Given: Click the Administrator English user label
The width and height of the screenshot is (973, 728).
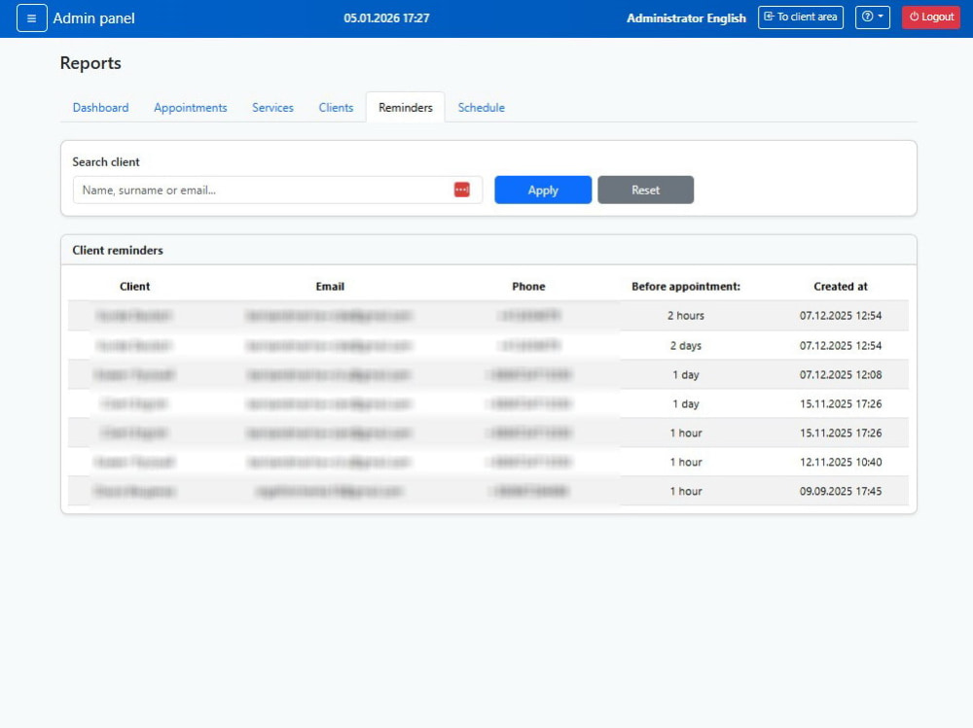Looking at the screenshot, I should point(686,18).
